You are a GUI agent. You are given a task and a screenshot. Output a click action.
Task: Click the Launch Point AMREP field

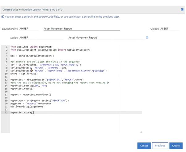(29, 29)
